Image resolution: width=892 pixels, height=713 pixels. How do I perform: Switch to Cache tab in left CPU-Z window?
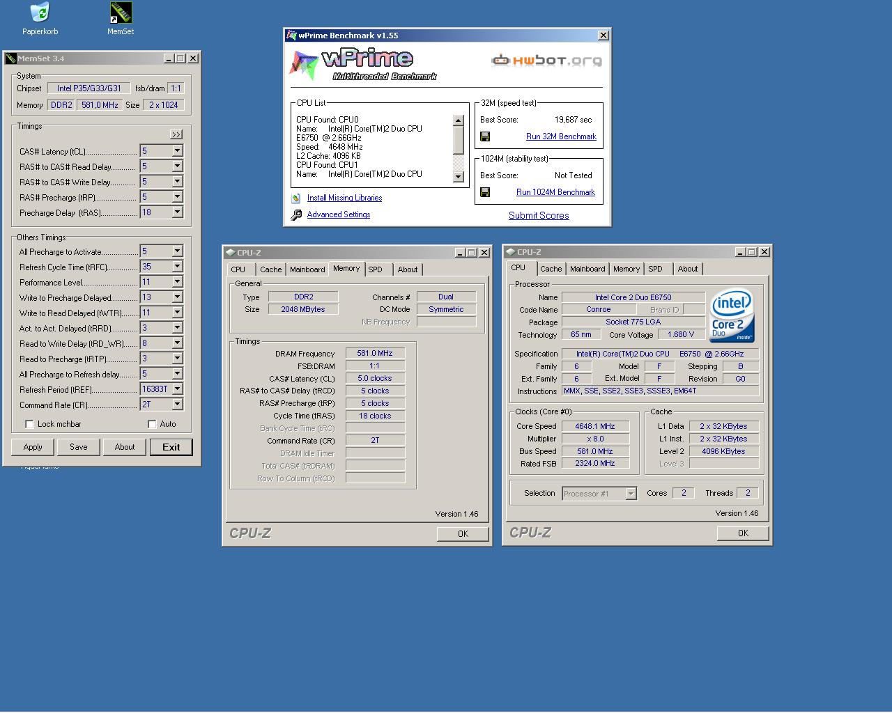[271, 269]
